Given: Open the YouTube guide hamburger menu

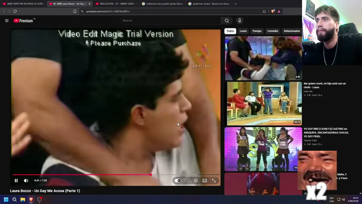Looking at the screenshot, I should pos(7,20).
